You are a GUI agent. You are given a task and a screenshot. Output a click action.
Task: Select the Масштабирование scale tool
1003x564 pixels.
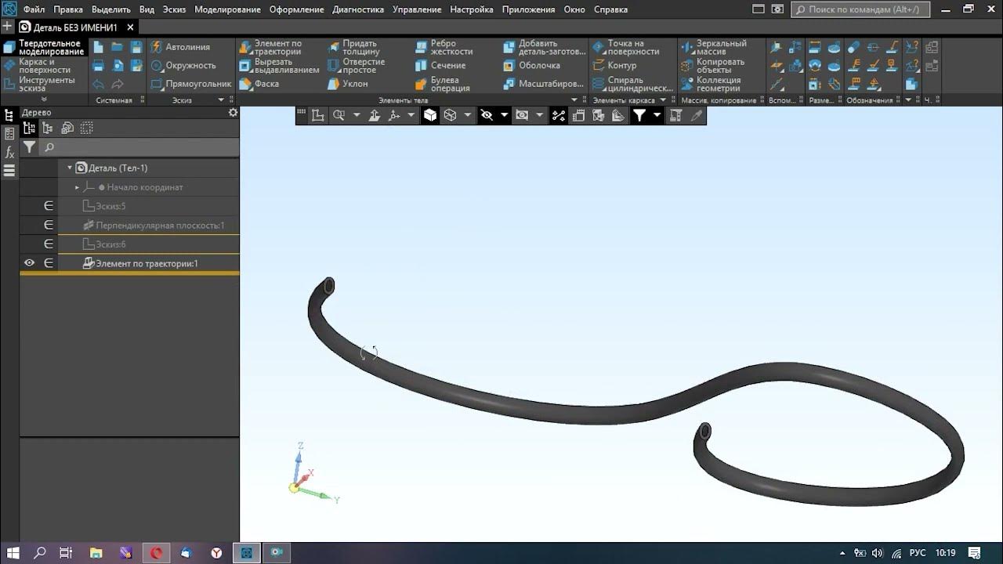[x=544, y=83]
